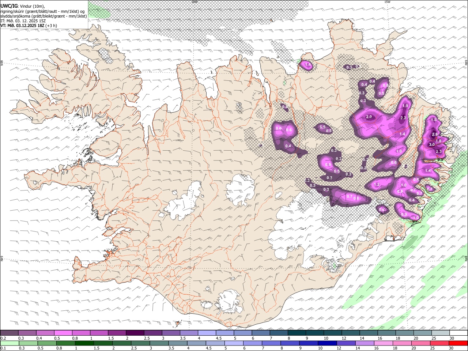
Task: Click the '15W' longitude label at top
Action: tap(387, 2)
